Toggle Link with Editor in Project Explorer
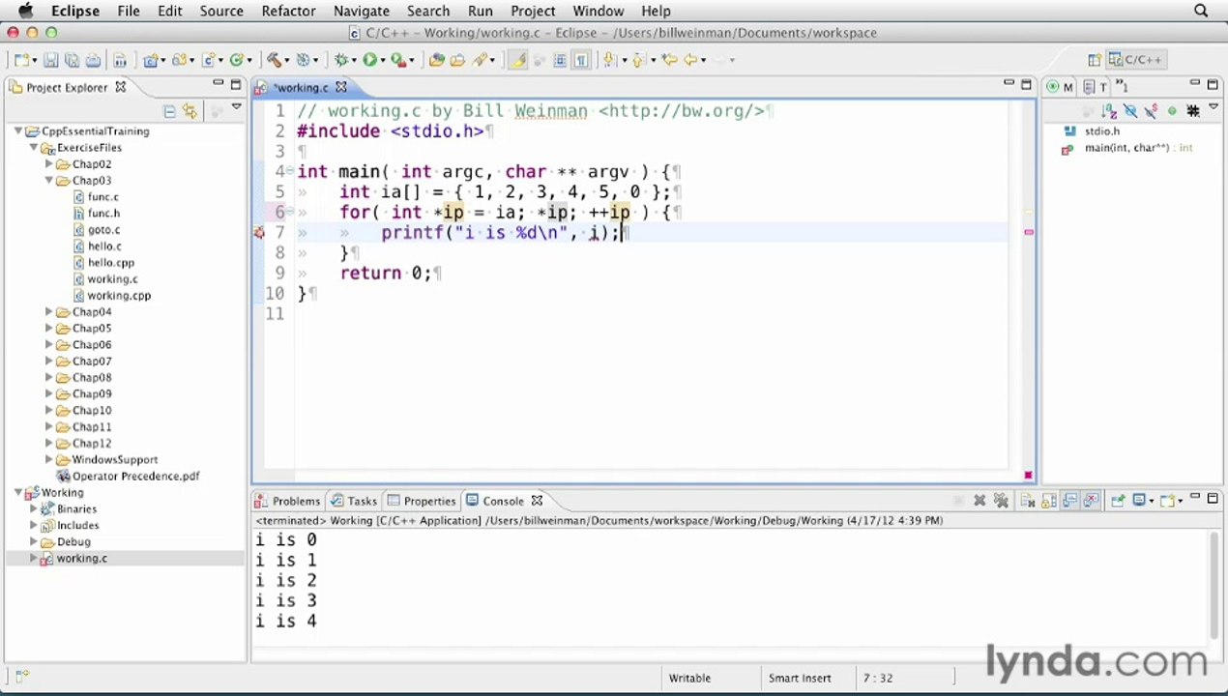Screen dimensions: 1228x696 click(190, 111)
